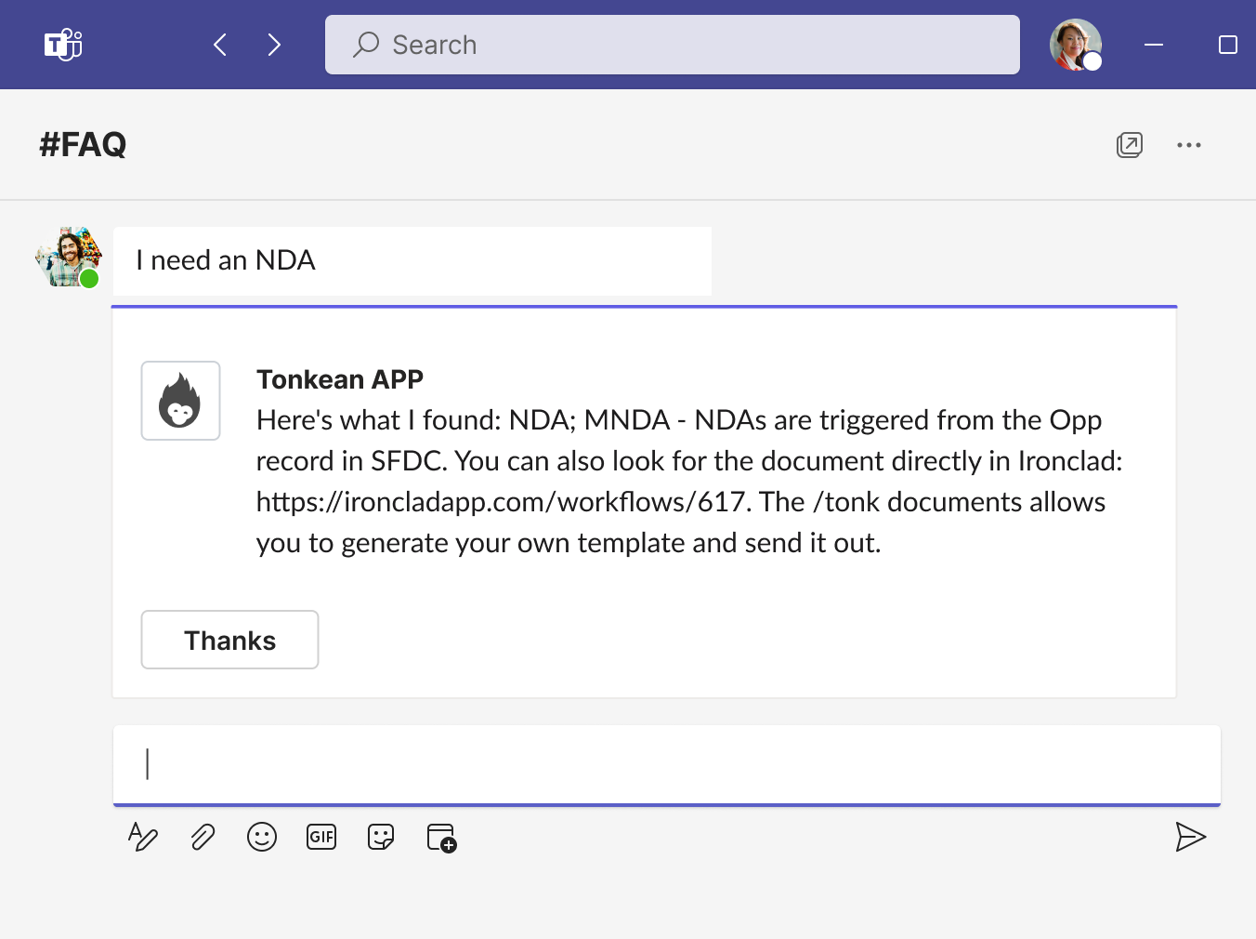1256x939 pixels.
Task: Open the More options ellipsis menu
Action: click(1188, 145)
